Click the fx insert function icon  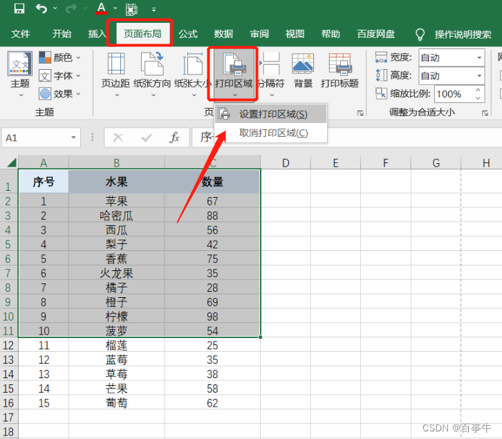pos(174,138)
